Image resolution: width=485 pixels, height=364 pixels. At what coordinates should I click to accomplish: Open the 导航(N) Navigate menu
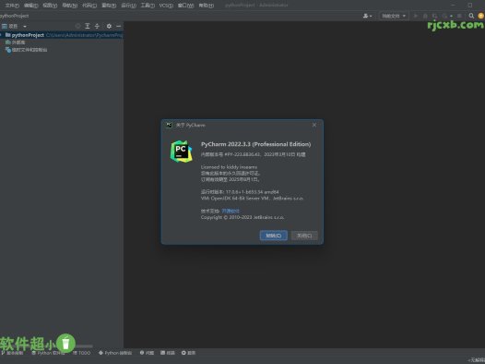tap(69, 6)
